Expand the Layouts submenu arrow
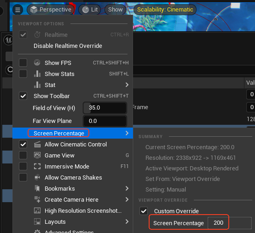Image resolution: width=255 pixels, height=233 pixels. point(127,221)
